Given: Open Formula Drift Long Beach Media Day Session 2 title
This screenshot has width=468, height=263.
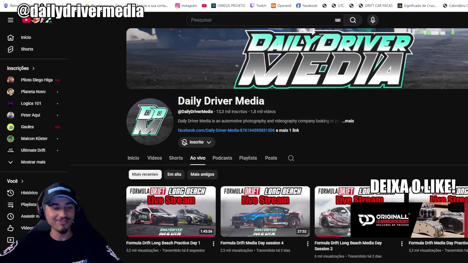Looking at the screenshot, I should [348, 246].
